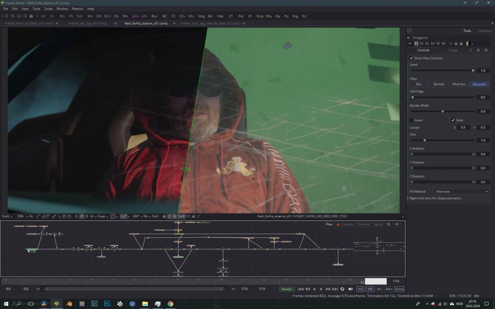Select the Mrg merge tool
495x309 pixels.
click(201, 16)
